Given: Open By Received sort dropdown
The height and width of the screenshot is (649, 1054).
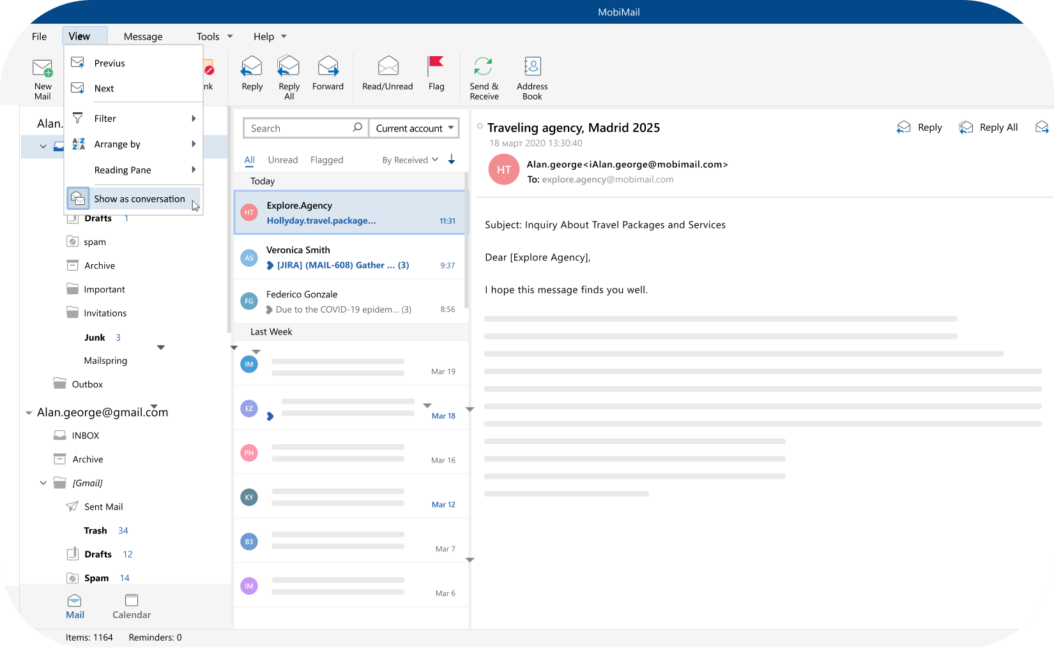Looking at the screenshot, I should click(410, 160).
